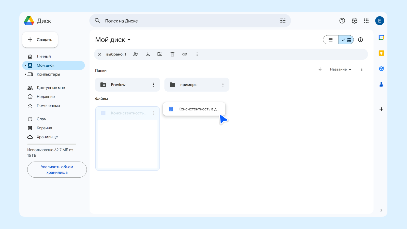The height and width of the screenshot is (229, 407).
Task: Open search options filter icon
Action: (x=283, y=21)
